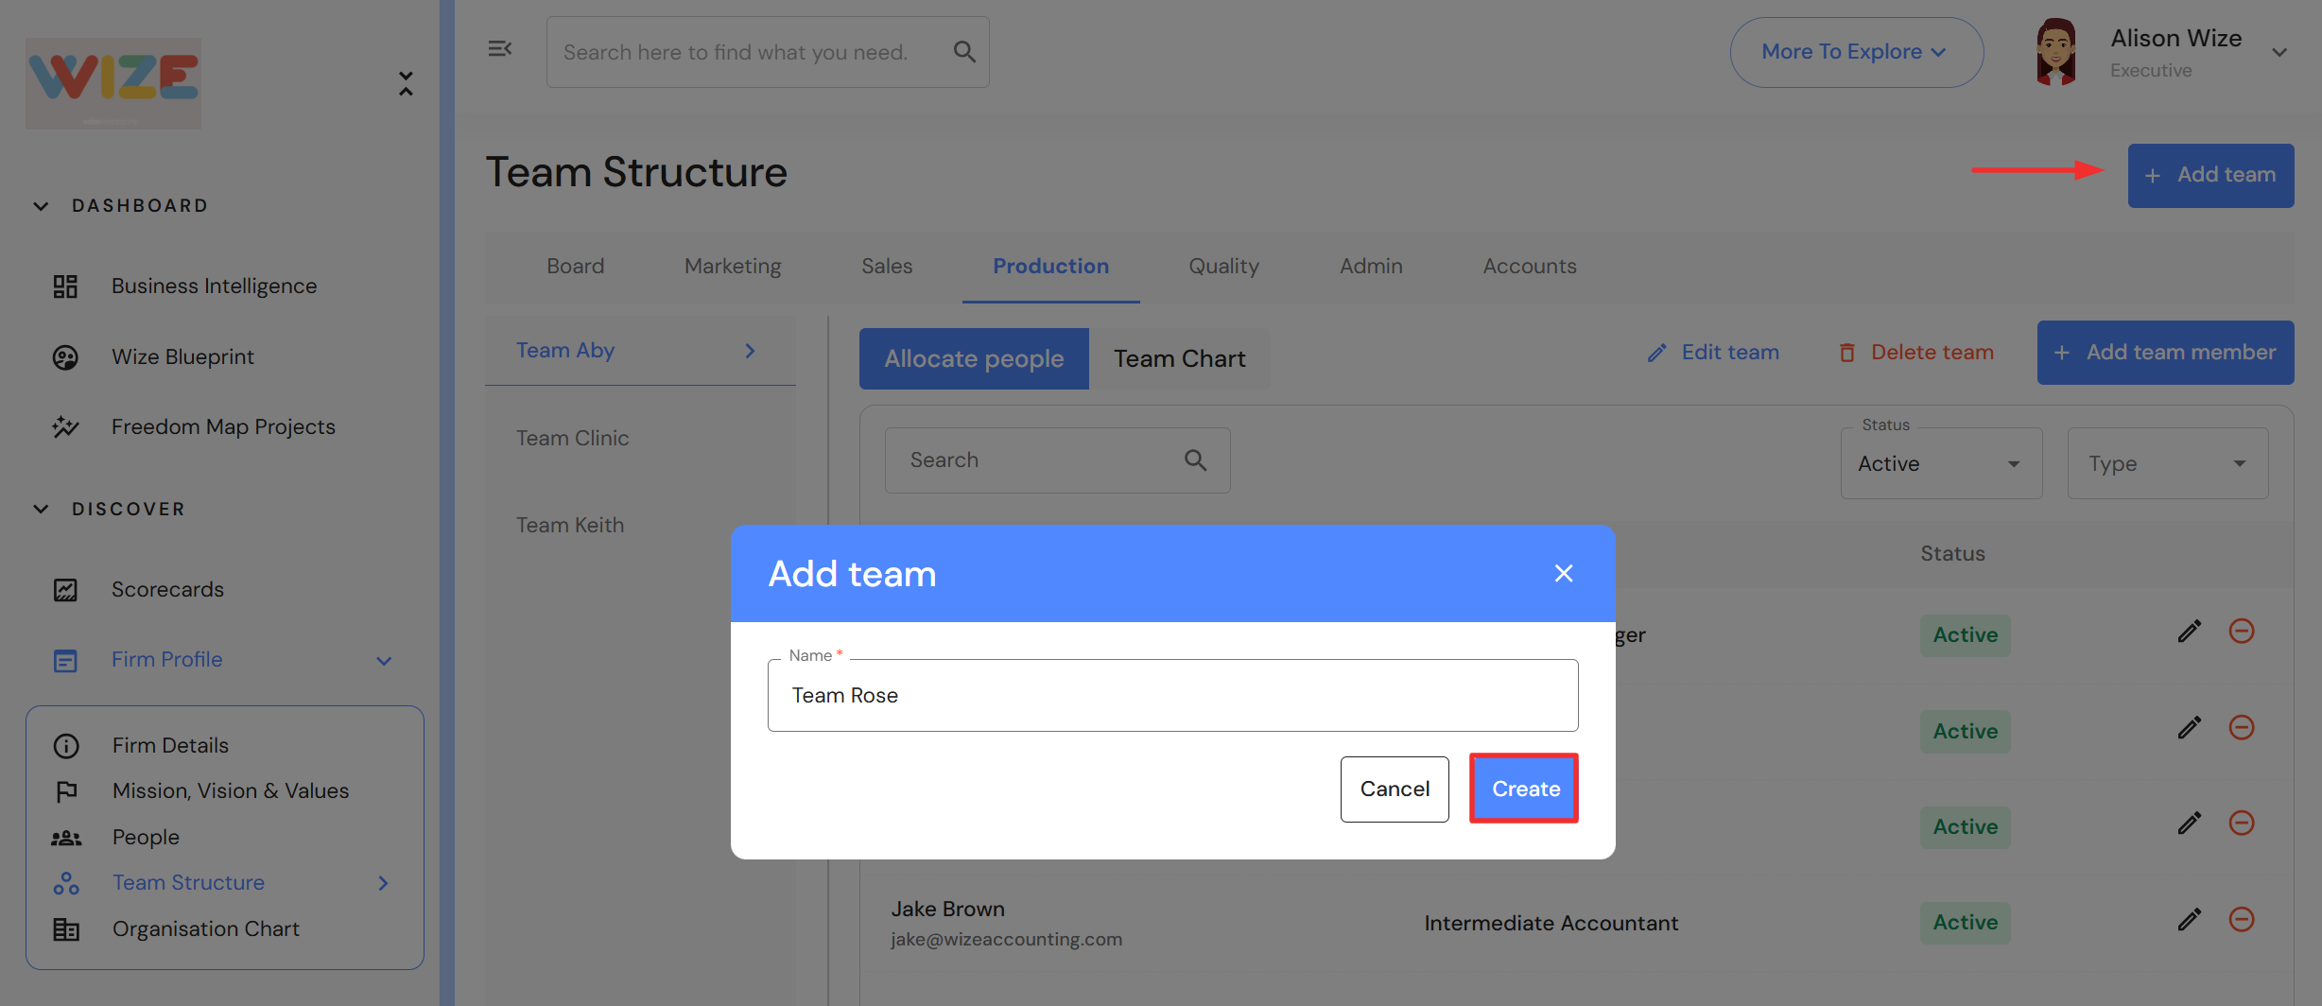The image size is (2322, 1006).
Task: Switch to the Quality tab
Action: pyautogui.click(x=1223, y=267)
